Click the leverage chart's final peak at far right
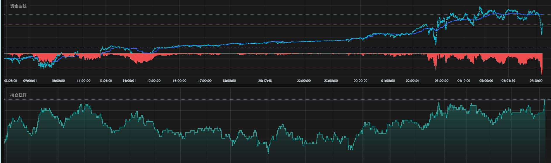 point(545,100)
